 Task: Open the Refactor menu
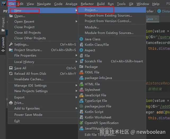tap(87, 4)
